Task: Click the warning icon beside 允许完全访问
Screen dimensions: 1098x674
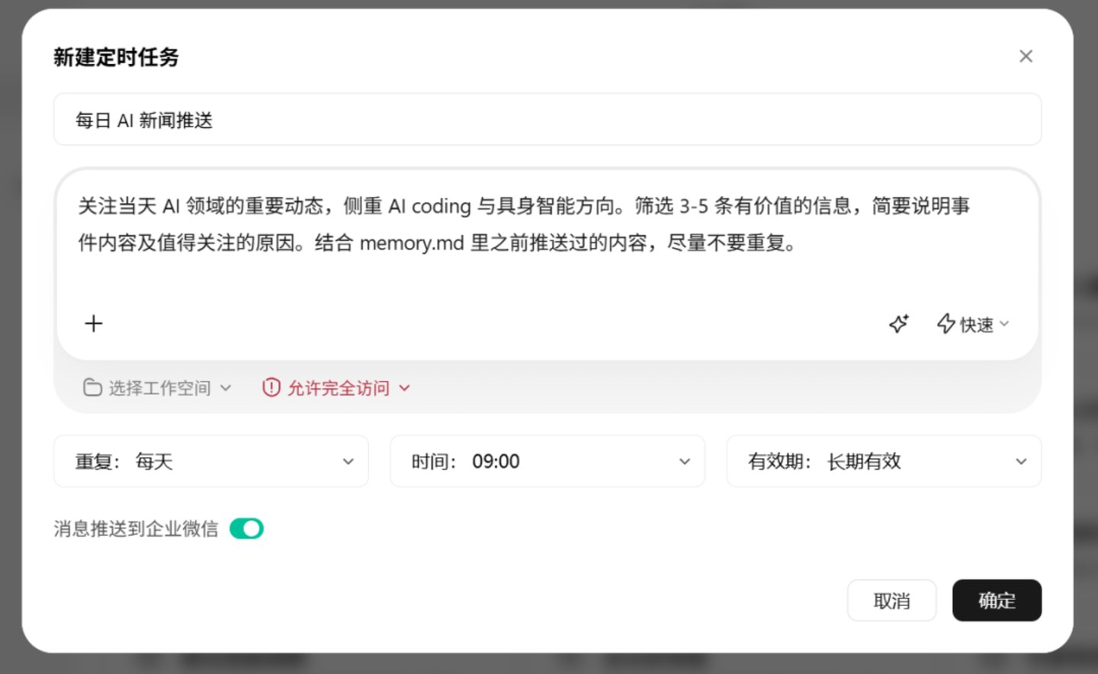Action: (x=271, y=387)
